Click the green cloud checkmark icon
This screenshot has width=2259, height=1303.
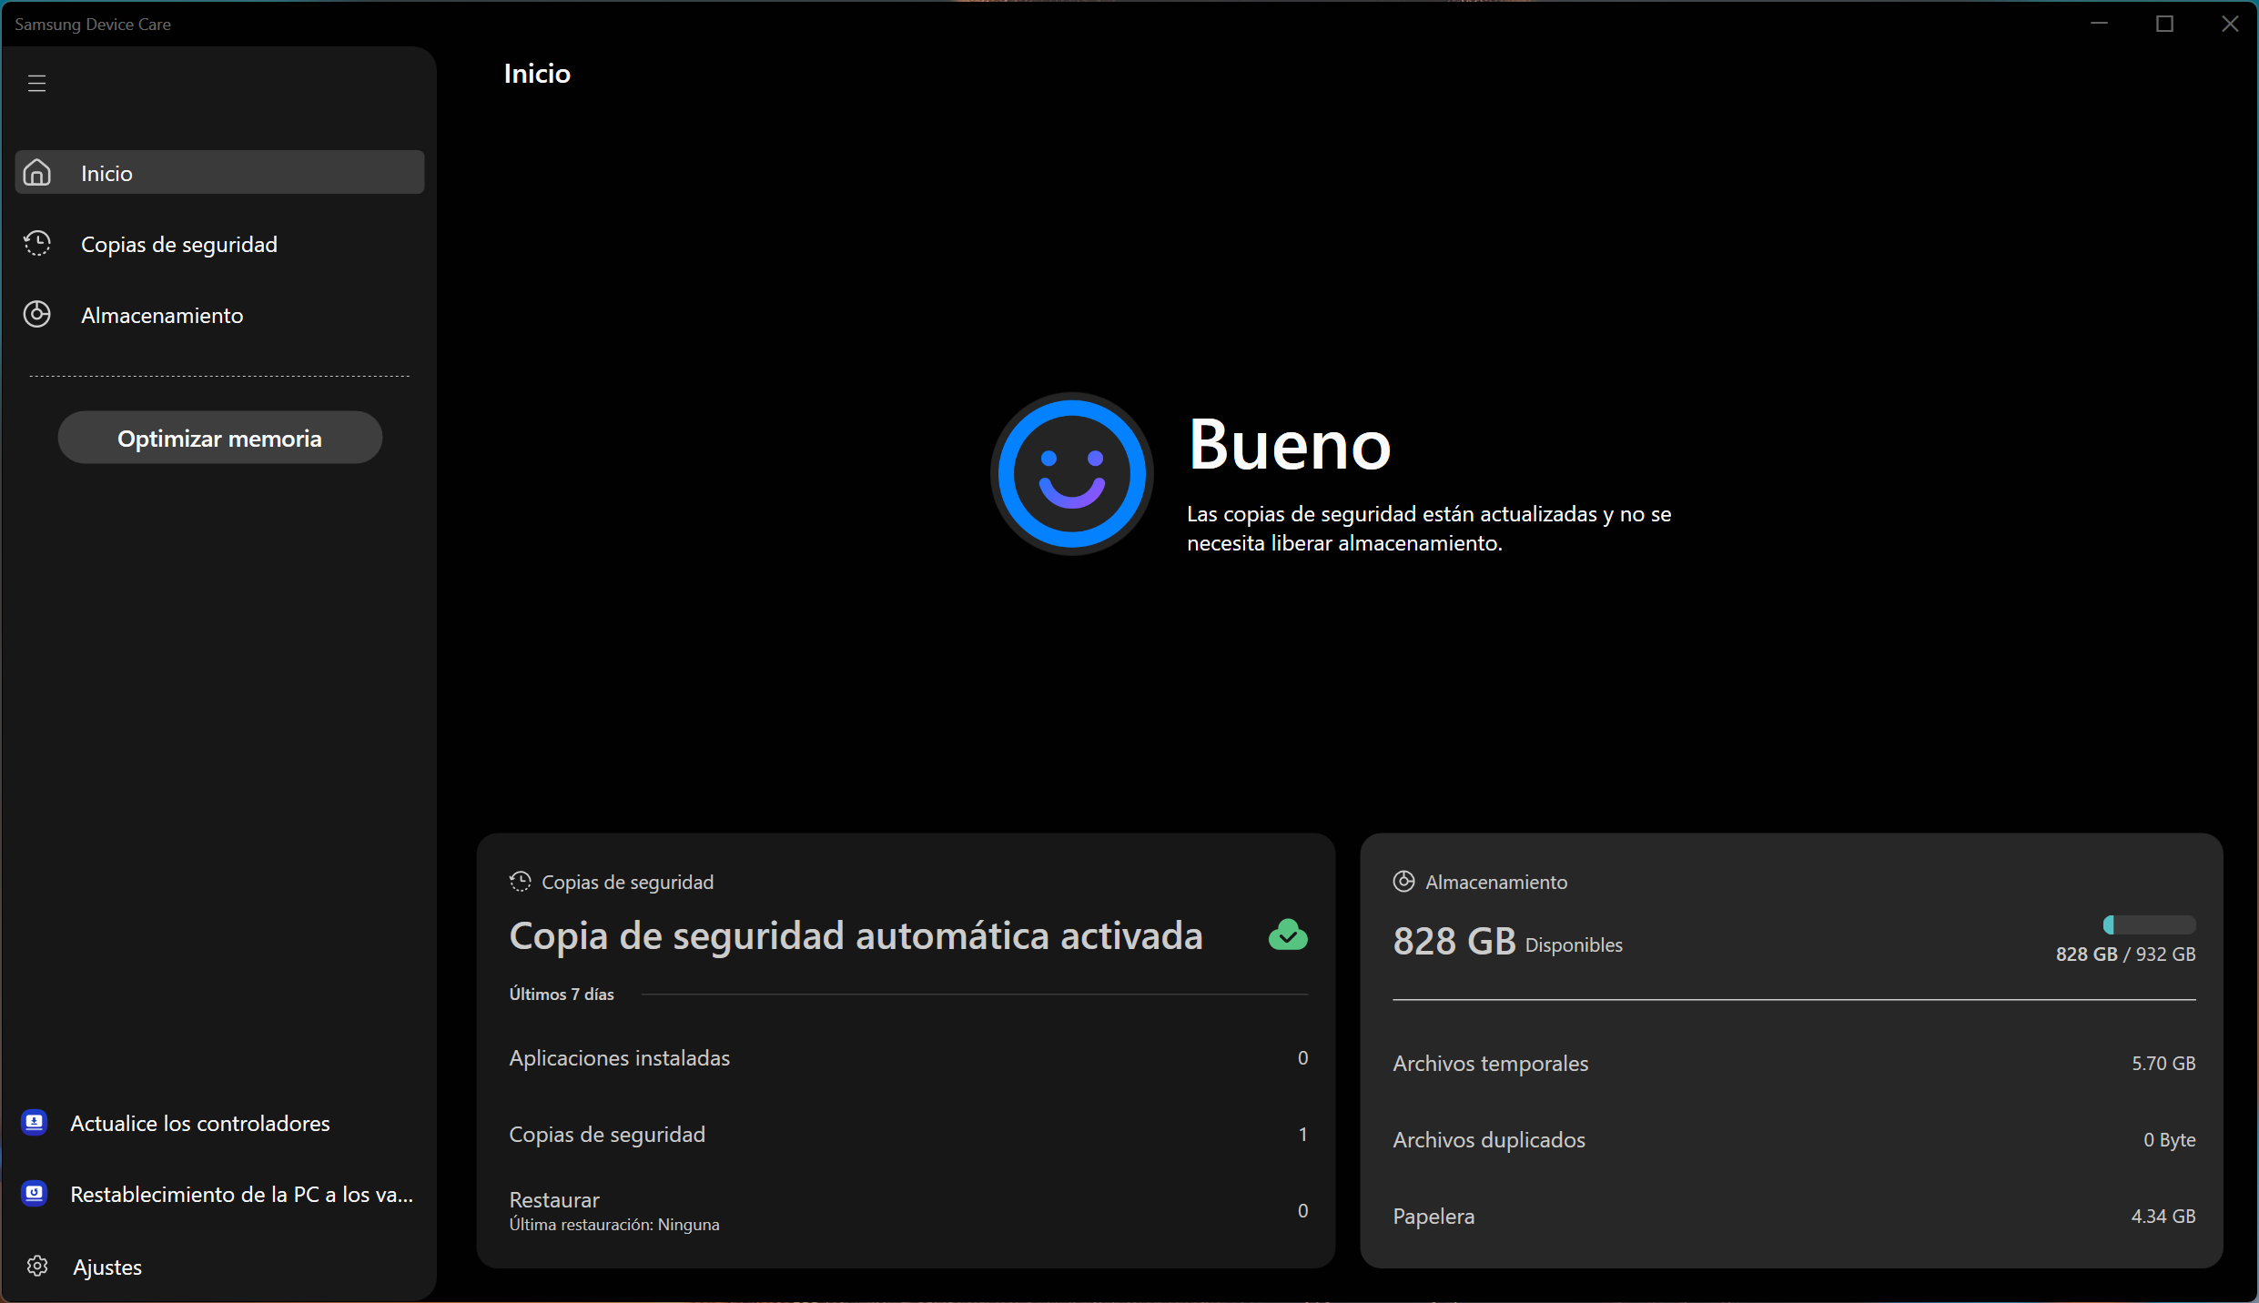[1288, 935]
